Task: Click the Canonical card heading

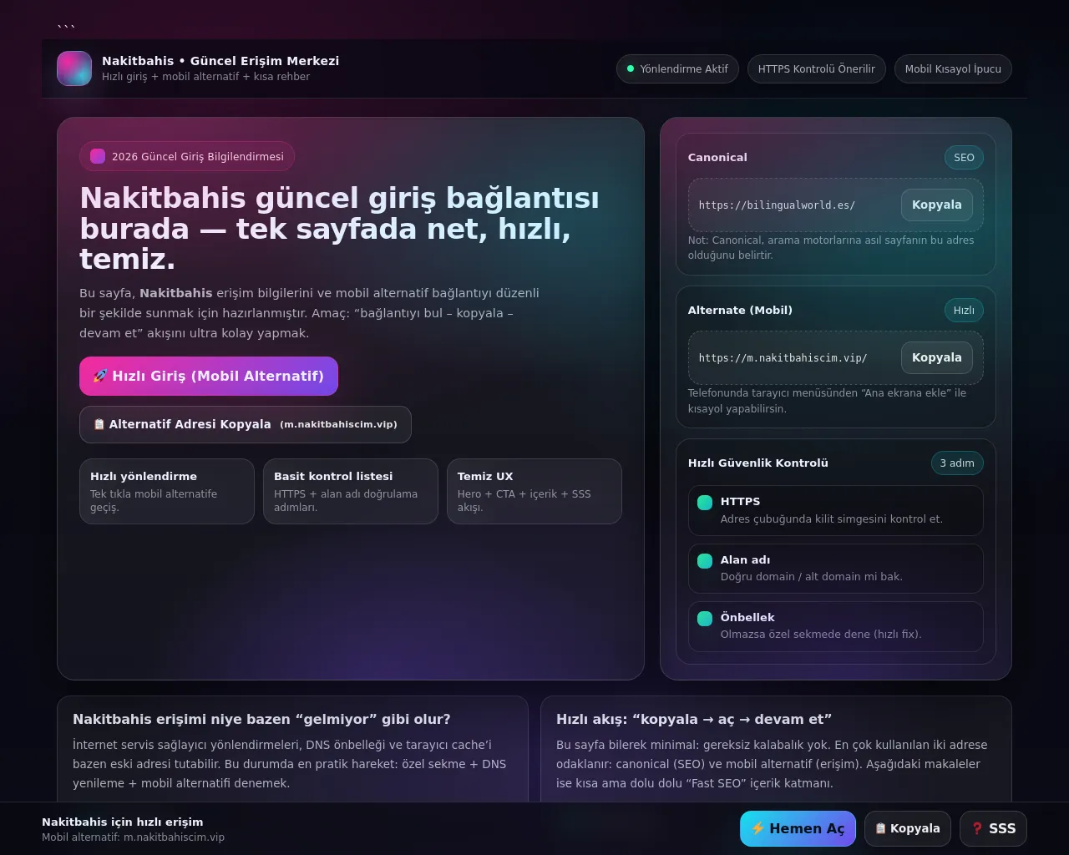Action: (717, 157)
